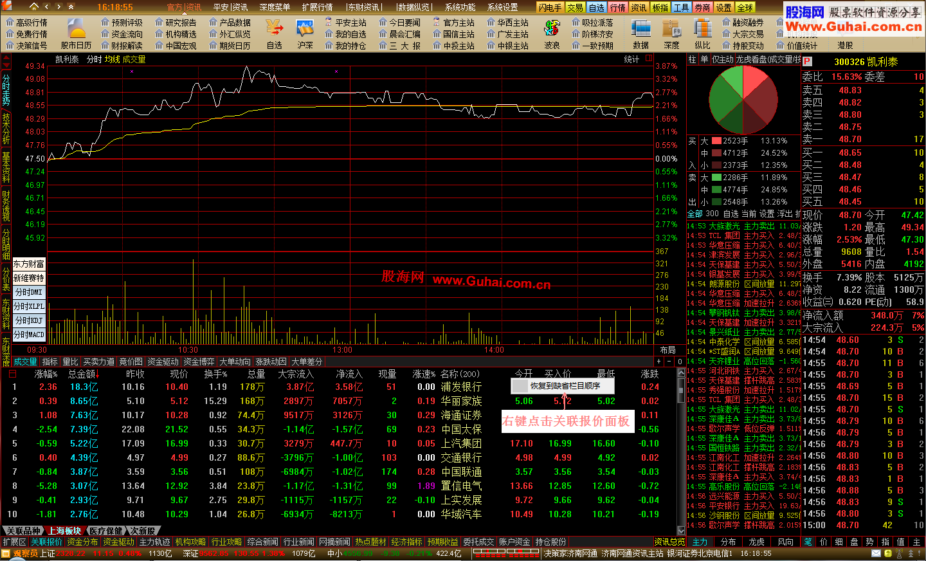
Task: Go to the home page icon
Action: pyautogui.click(x=33, y=6)
